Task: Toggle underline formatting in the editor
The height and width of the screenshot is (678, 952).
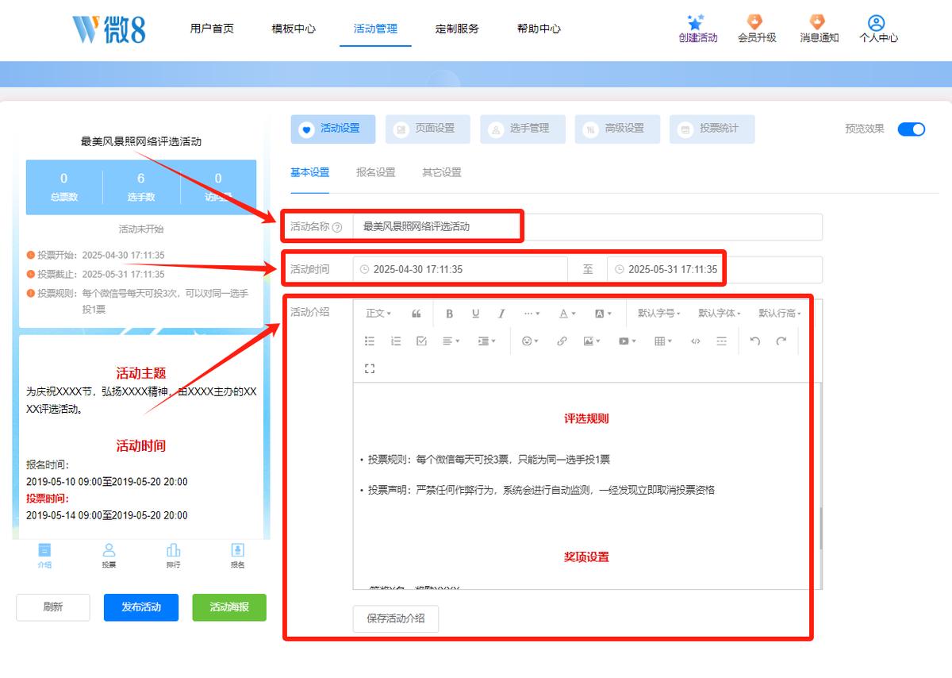Action: point(475,314)
